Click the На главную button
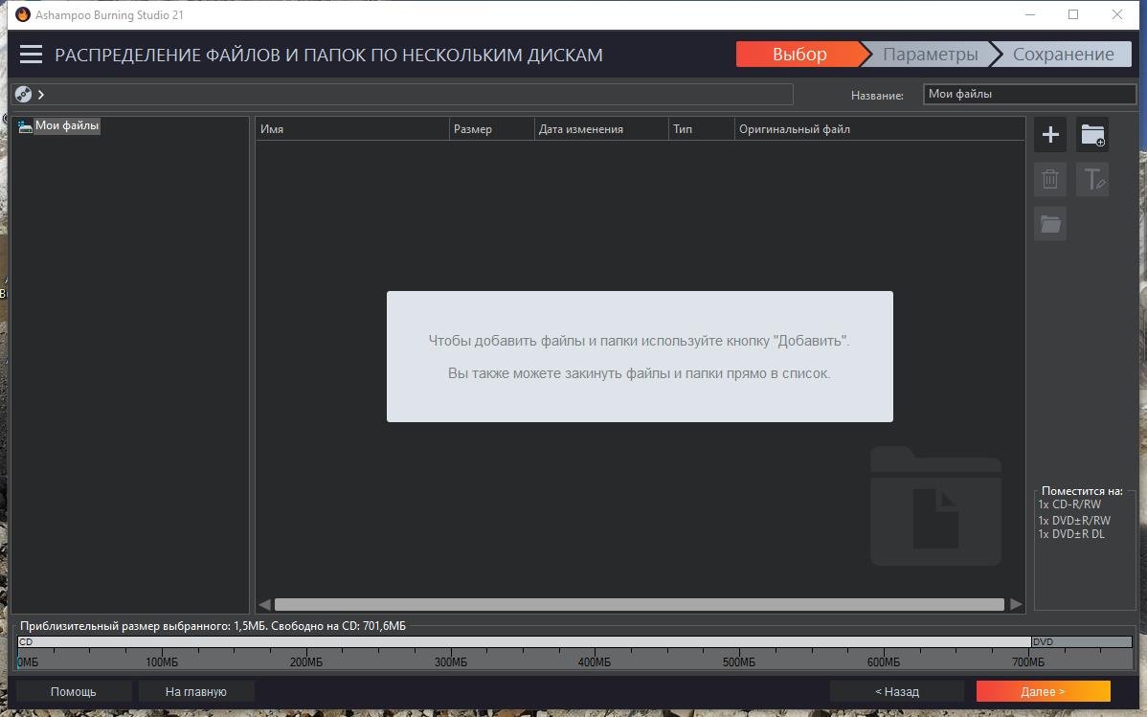The height and width of the screenshot is (717, 1147). (195, 691)
